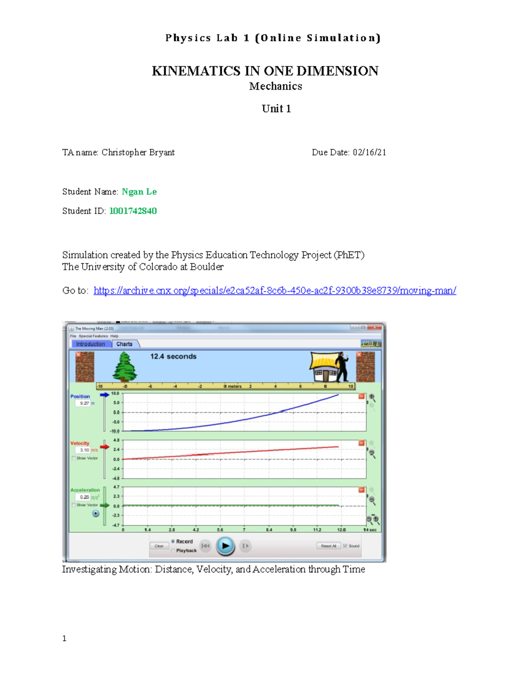Zoom in on the Position graph magnifier
This screenshot has height=686, width=530.
point(371,397)
